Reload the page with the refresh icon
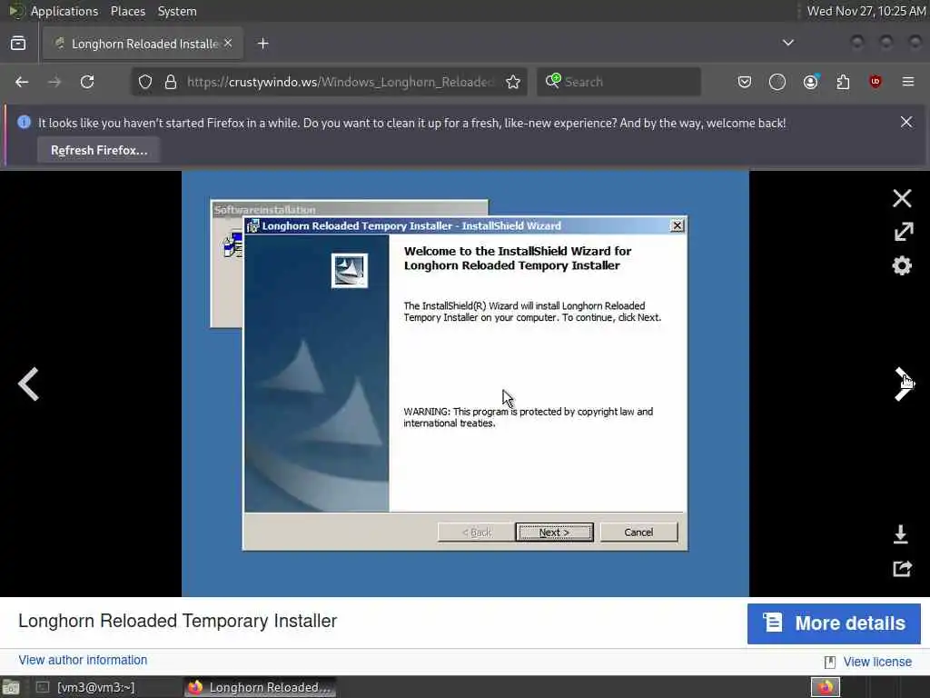Image resolution: width=930 pixels, height=698 pixels. tap(87, 82)
